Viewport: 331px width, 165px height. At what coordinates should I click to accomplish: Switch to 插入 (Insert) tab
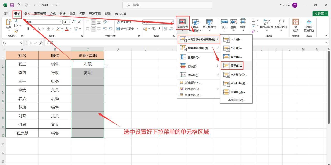(27, 14)
